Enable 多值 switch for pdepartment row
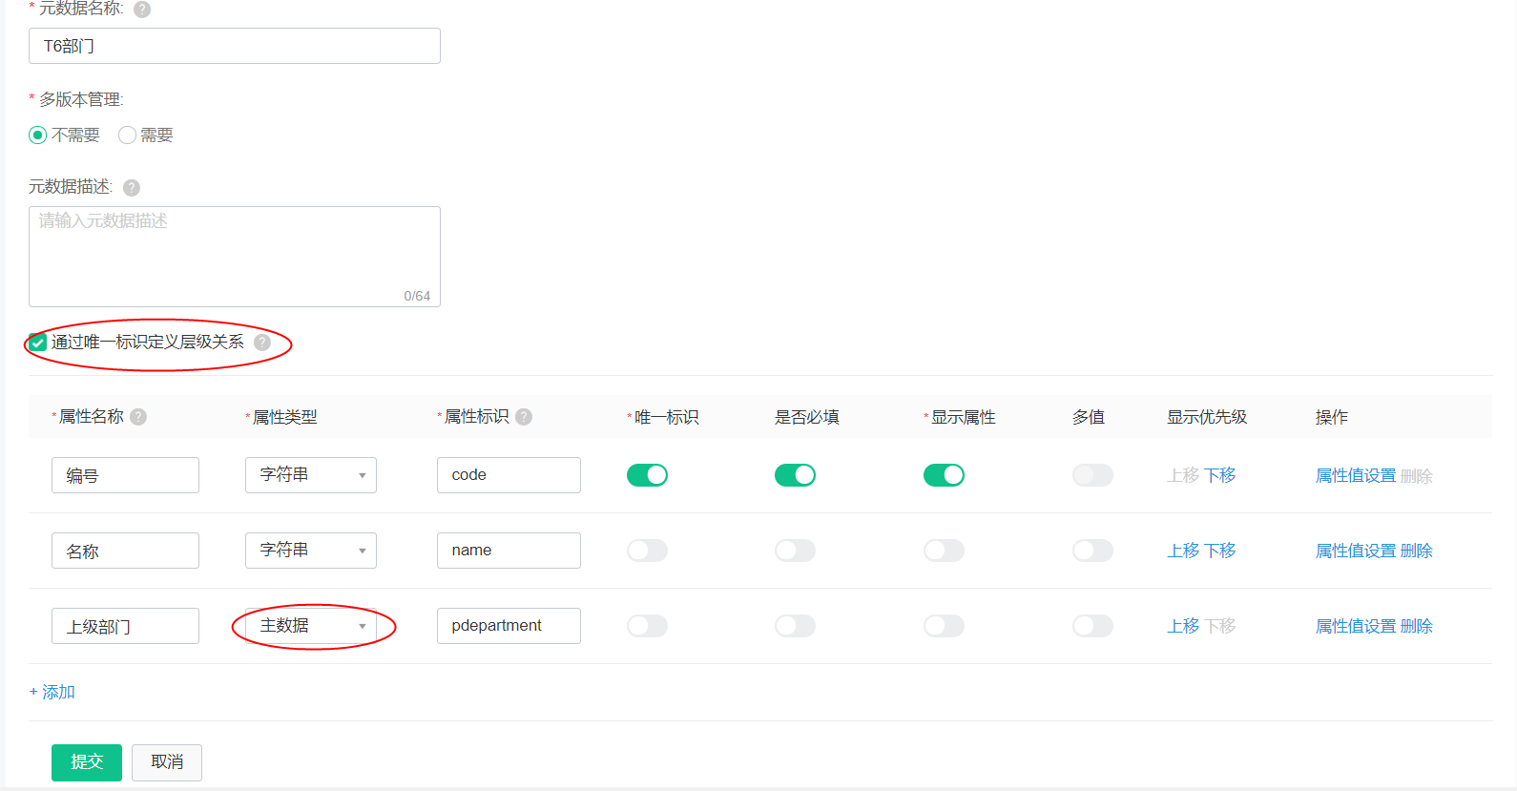Image resolution: width=1517 pixels, height=791 pixels. 1092,626
